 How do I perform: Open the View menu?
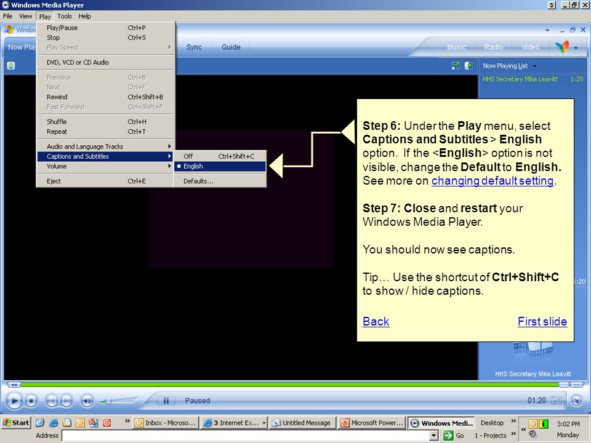(26, 16)
